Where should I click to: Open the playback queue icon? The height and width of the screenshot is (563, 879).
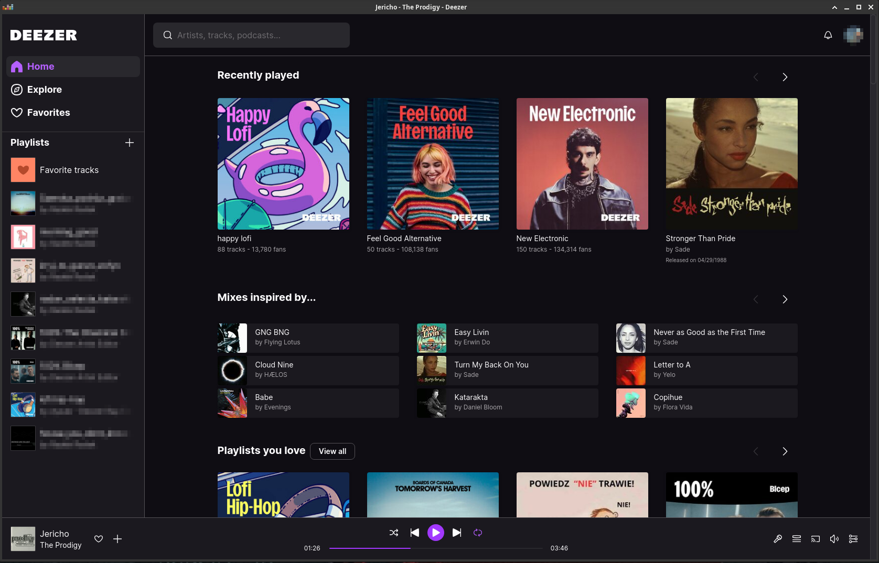(797, 538)
